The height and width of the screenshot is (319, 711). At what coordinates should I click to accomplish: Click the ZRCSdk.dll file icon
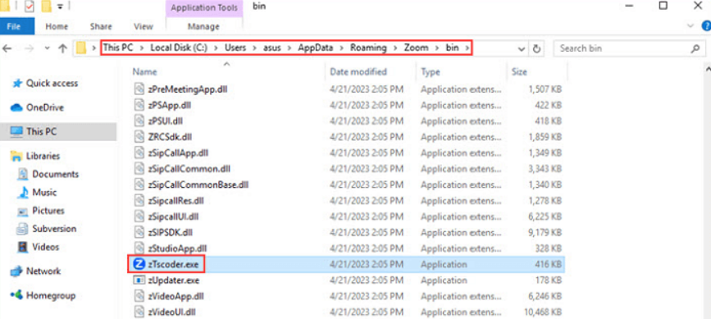139,137
